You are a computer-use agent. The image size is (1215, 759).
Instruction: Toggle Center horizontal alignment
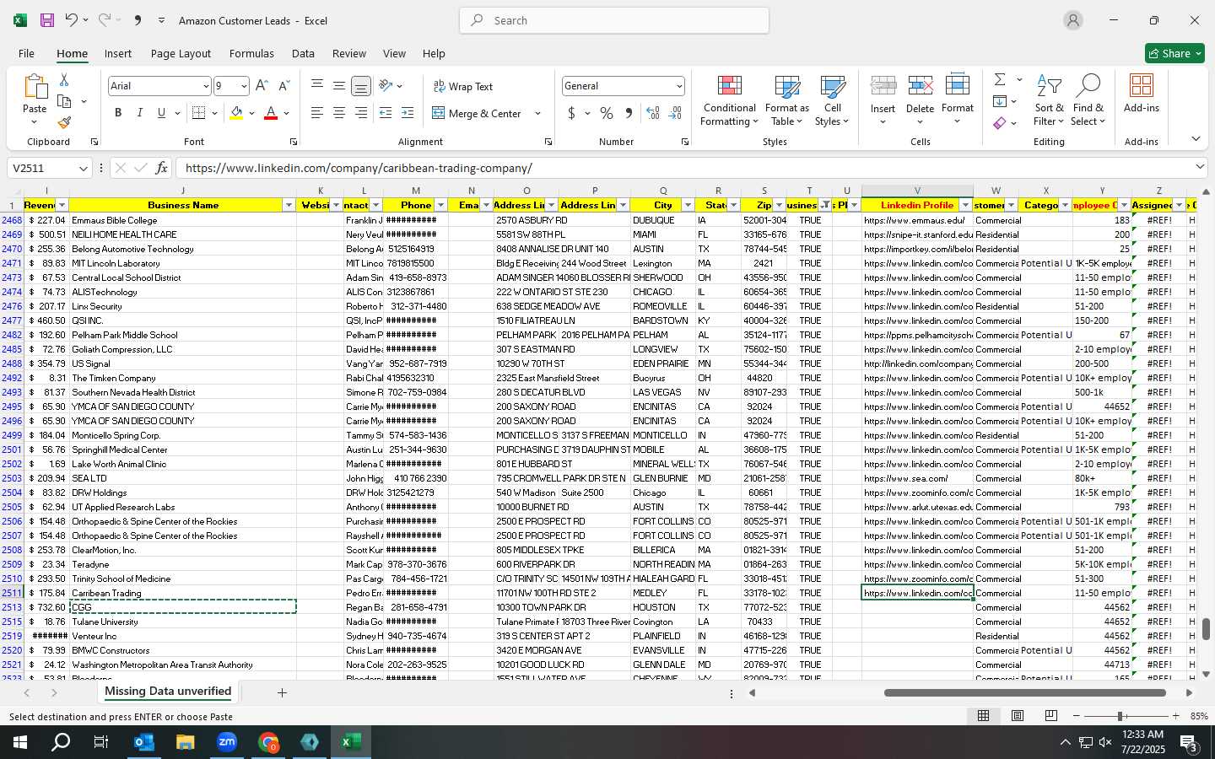pyautogui.click(x=338, y=113)
